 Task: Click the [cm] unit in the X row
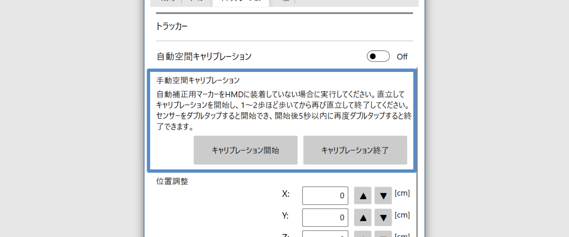pyautogui.click(x=402, y=193)
